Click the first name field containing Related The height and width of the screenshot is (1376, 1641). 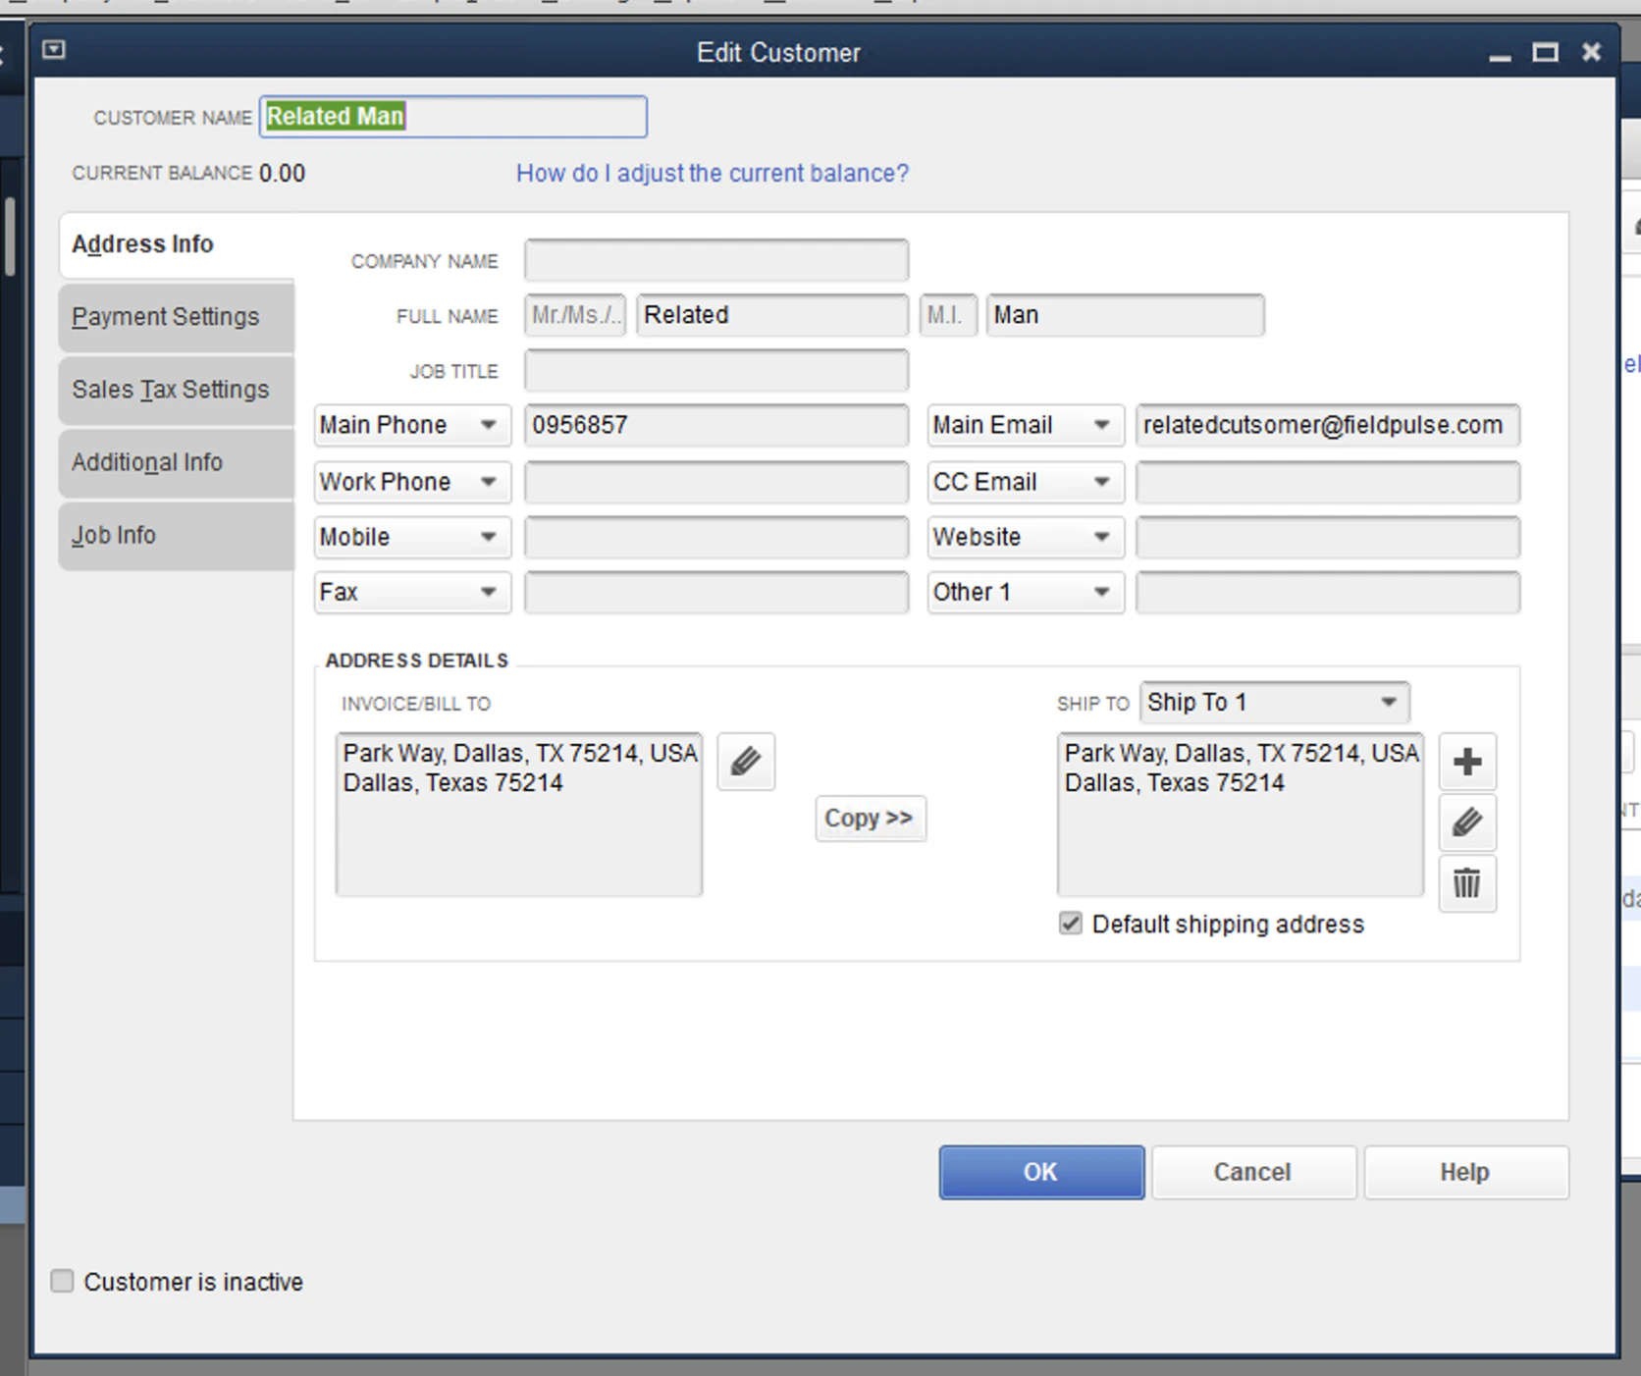pos(772,315)
